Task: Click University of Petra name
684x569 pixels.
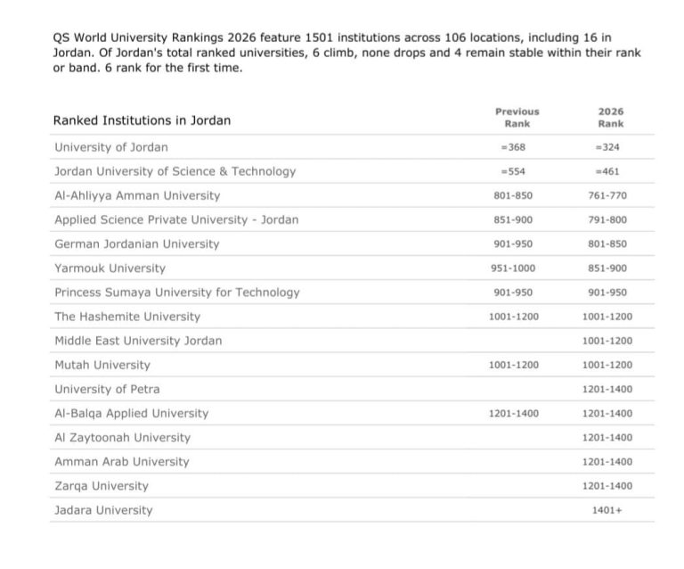Action: pyautogui.click(x=107, y=389)
